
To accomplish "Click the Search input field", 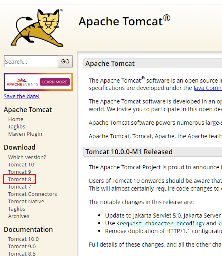I will (x=31, y=61).
